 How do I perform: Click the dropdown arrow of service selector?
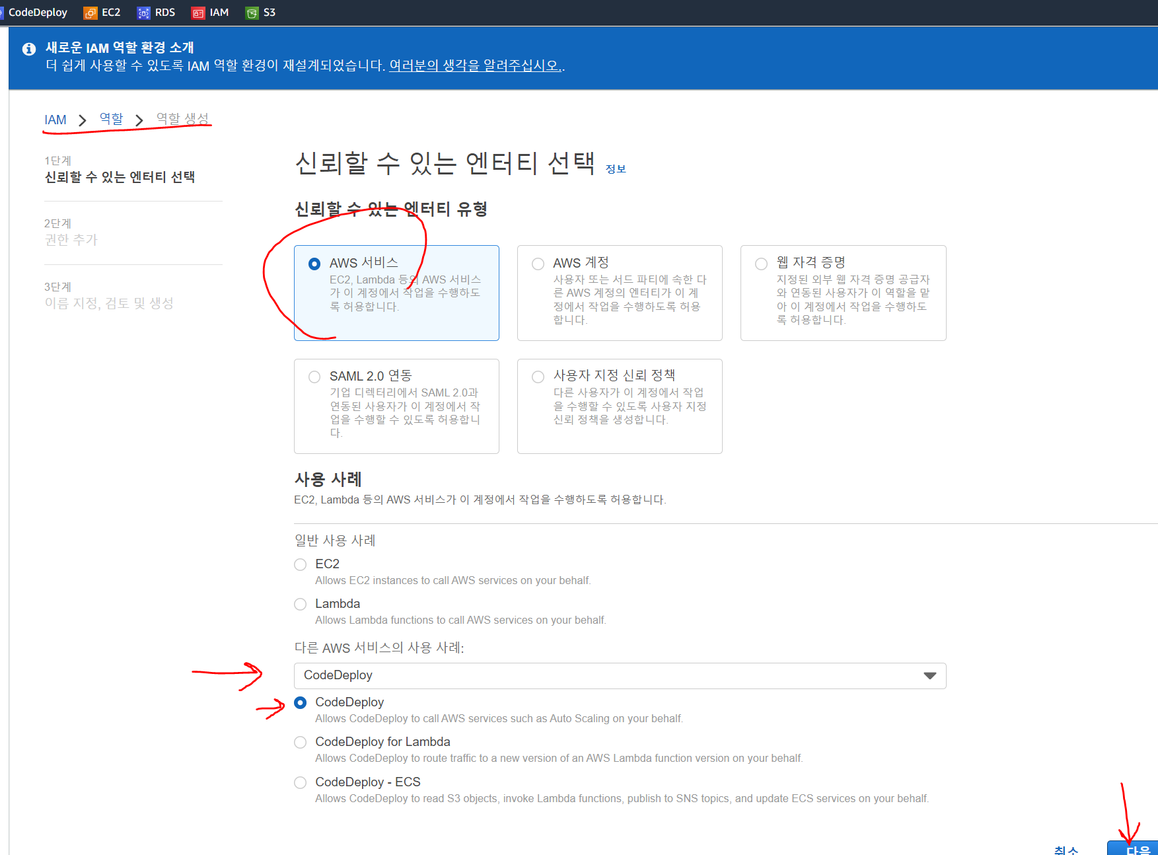929,675
